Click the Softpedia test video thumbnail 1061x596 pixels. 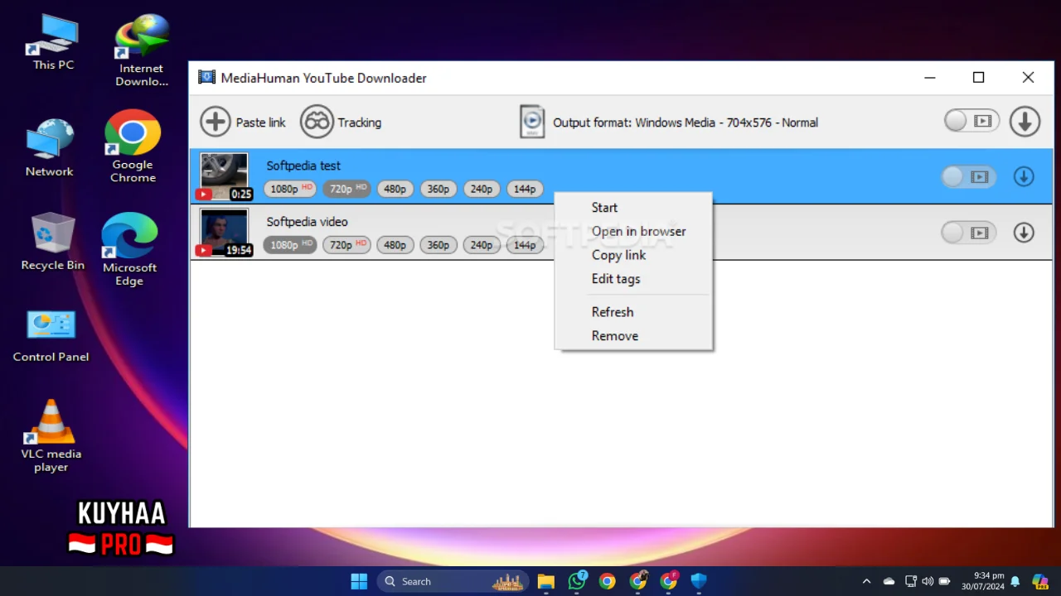tap(224, 176)
